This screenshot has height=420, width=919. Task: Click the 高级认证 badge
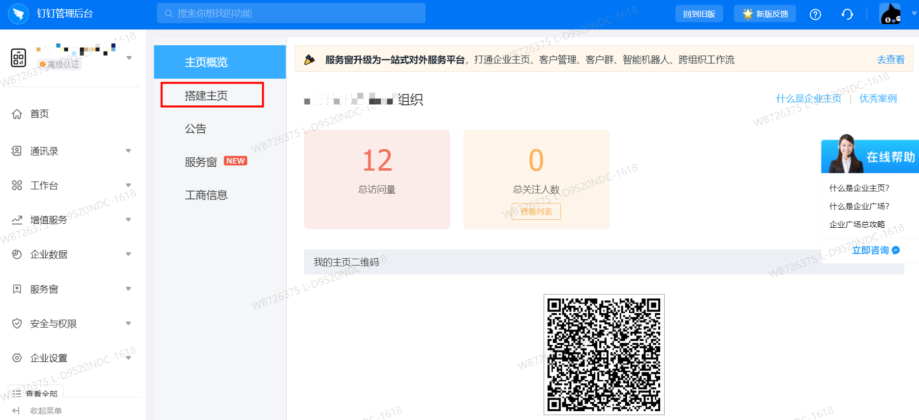pos(60,64)
